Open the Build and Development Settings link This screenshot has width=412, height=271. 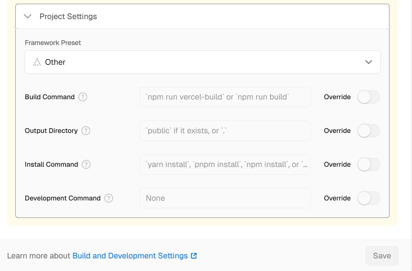click(x=130, y=256)
